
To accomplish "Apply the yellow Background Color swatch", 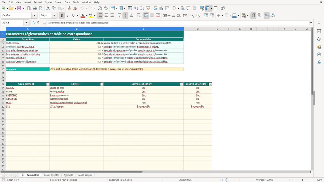I will pos(91,16).
